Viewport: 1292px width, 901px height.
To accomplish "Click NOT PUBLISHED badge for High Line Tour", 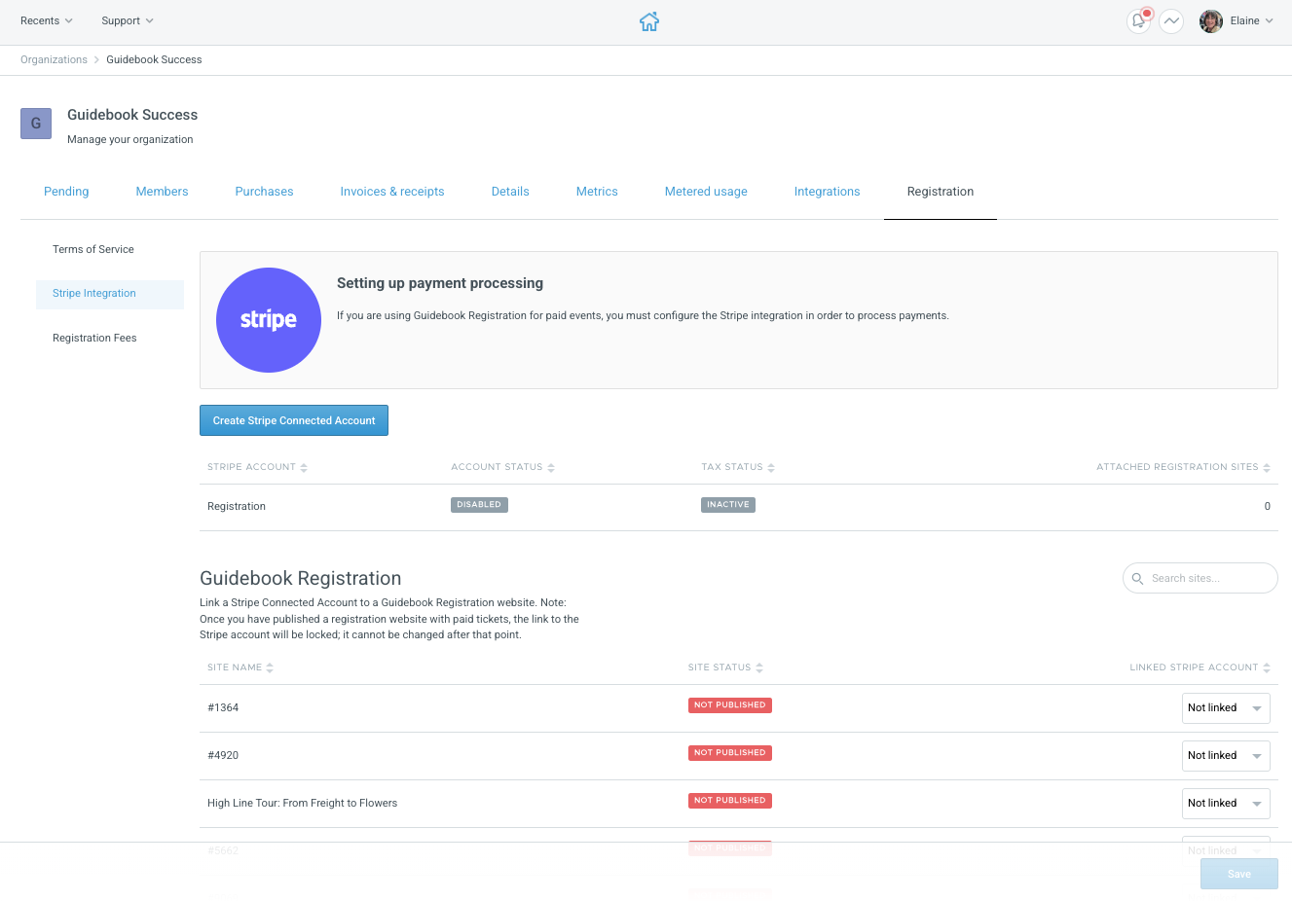I will click(x=730, y=801).
